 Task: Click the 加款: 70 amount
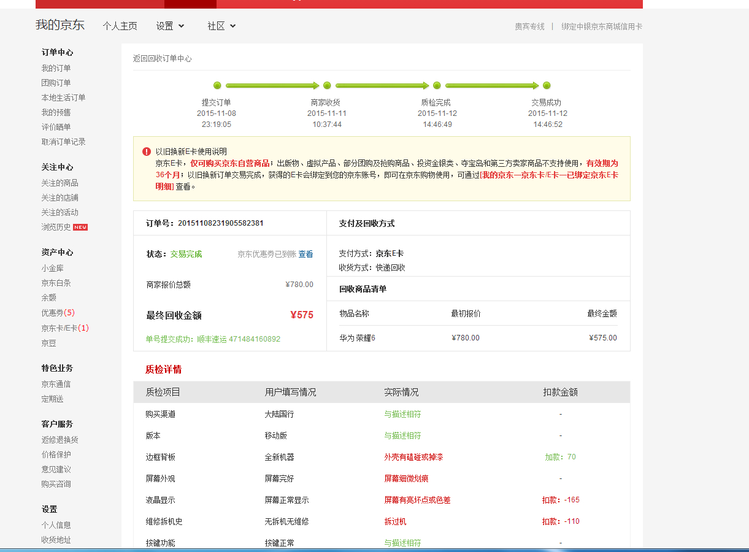click(560, 457)
